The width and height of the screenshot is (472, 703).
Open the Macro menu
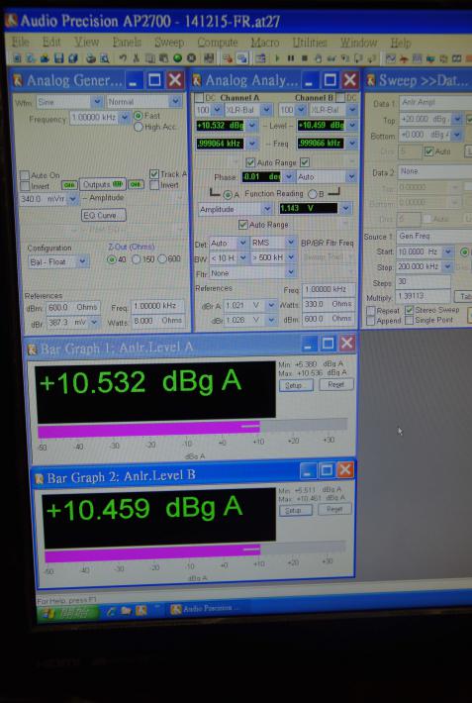tap(265, 43)
